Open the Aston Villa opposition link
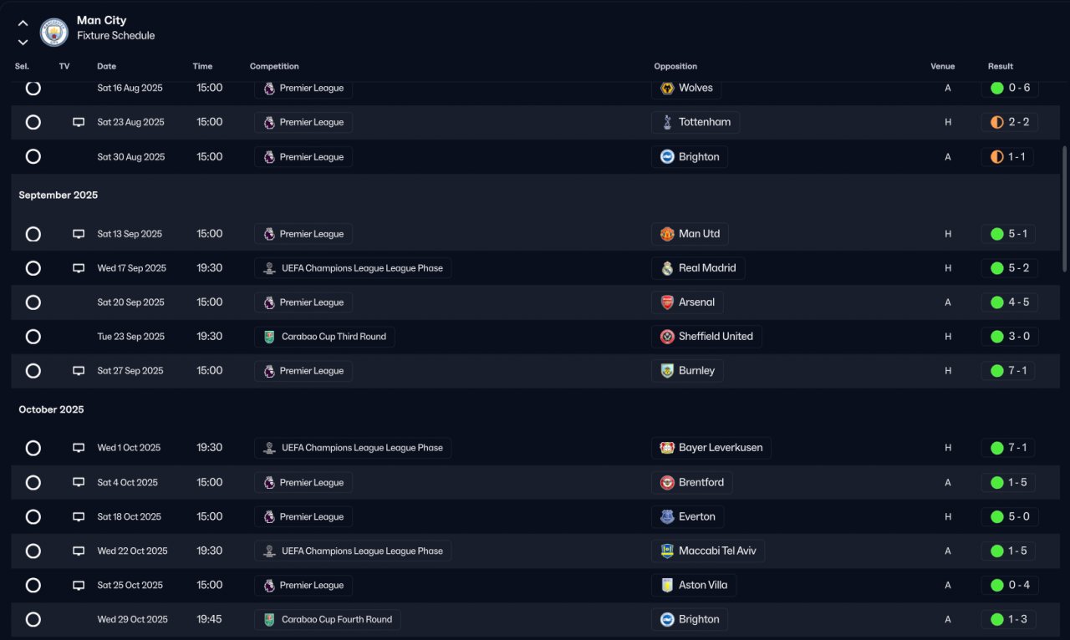The width and height of the screenshot is (1070, 640). (693, 585)
